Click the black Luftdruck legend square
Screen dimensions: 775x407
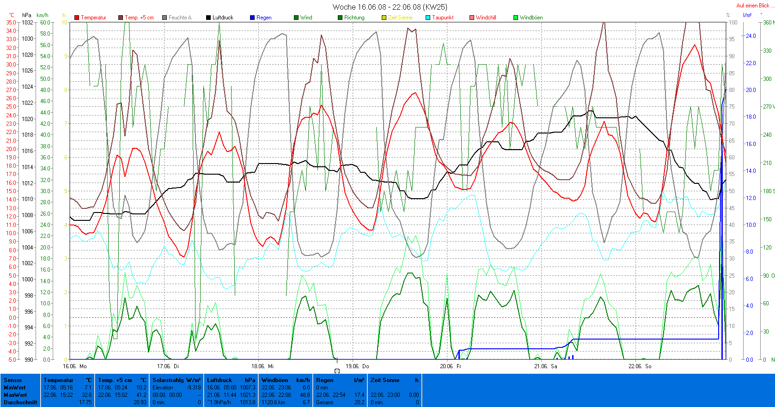pyautogui.click(x=208, y=18)
